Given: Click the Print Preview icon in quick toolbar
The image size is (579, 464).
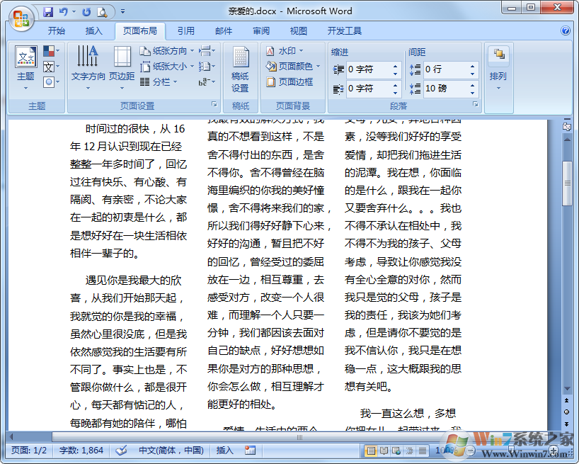Looking at the screenshot, I should coord(102,11).
